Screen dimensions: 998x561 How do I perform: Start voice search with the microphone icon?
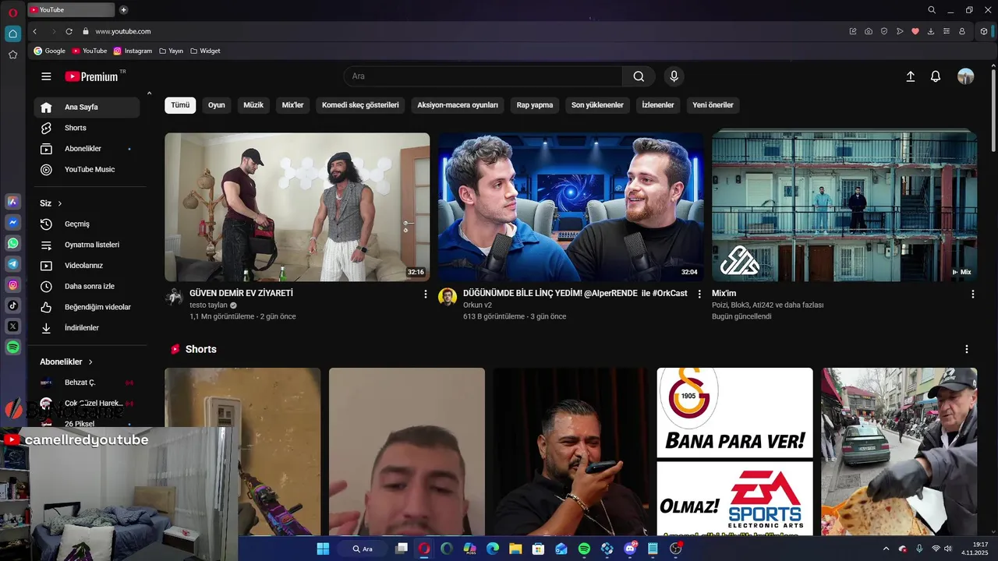(x=674, y=76)
